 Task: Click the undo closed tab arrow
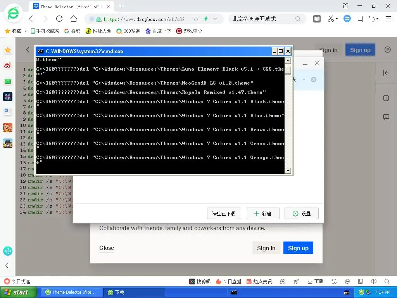click(371, 19)
